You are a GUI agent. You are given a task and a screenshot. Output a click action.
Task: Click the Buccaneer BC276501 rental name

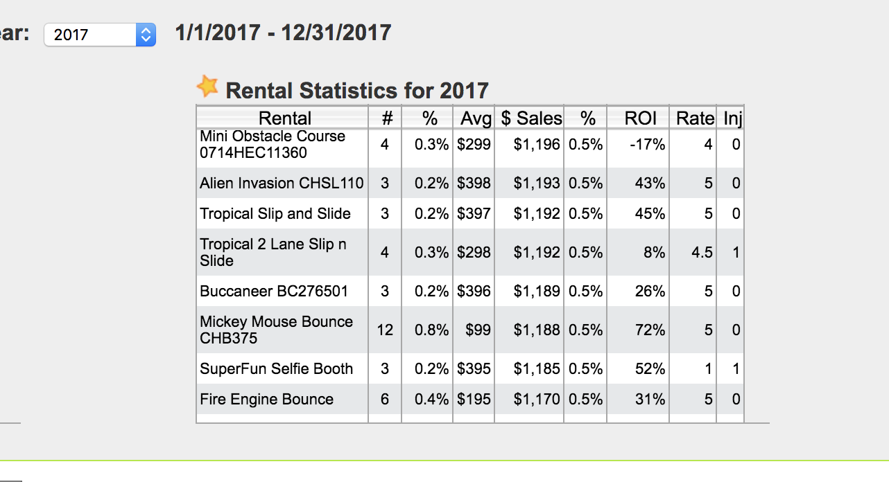click(x=274, y=292)
